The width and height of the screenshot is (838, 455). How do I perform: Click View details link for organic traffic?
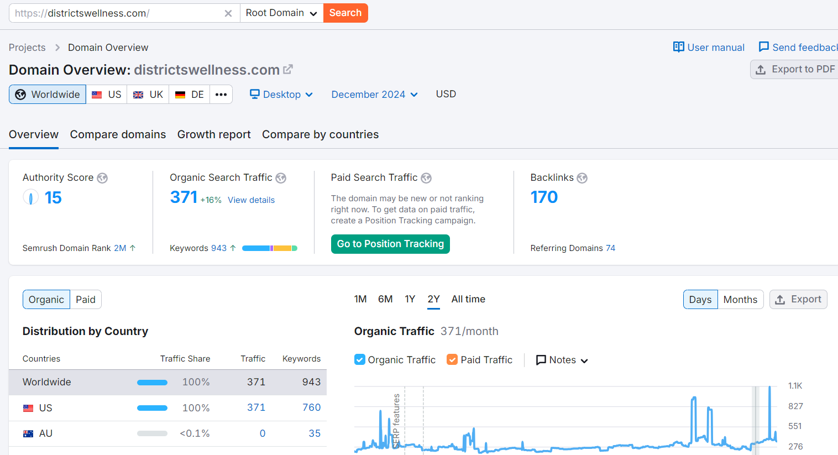pyautogui.click(x=251, y=200)
